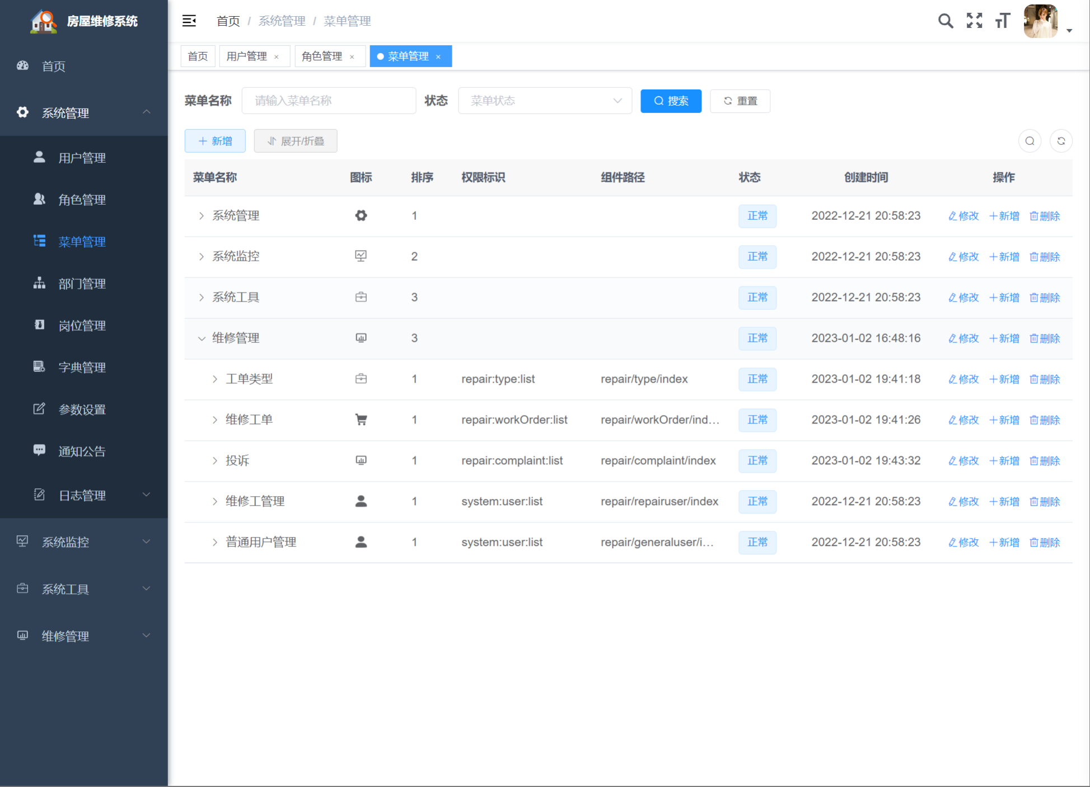1090x787 pixels.
Task: Click the blue 搜索 button
Action: [671, 101]
